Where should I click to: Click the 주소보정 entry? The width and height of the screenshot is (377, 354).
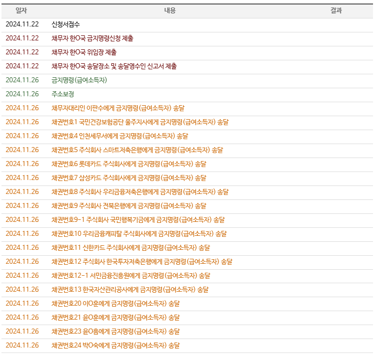tap(63, 94)
